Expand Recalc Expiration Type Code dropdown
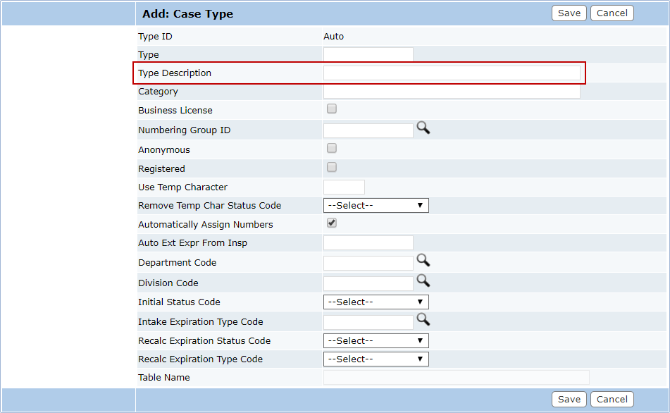670x413 pixels. point(376,359)
